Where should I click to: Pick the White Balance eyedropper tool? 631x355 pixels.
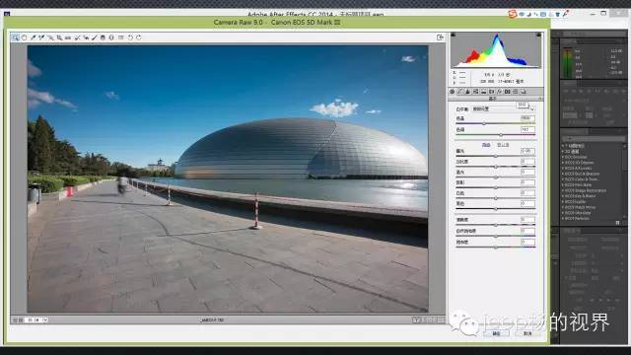click(33, 37)
